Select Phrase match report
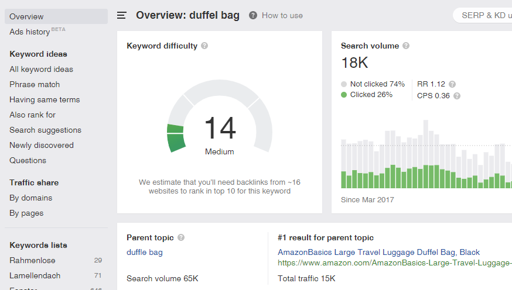 35,84
